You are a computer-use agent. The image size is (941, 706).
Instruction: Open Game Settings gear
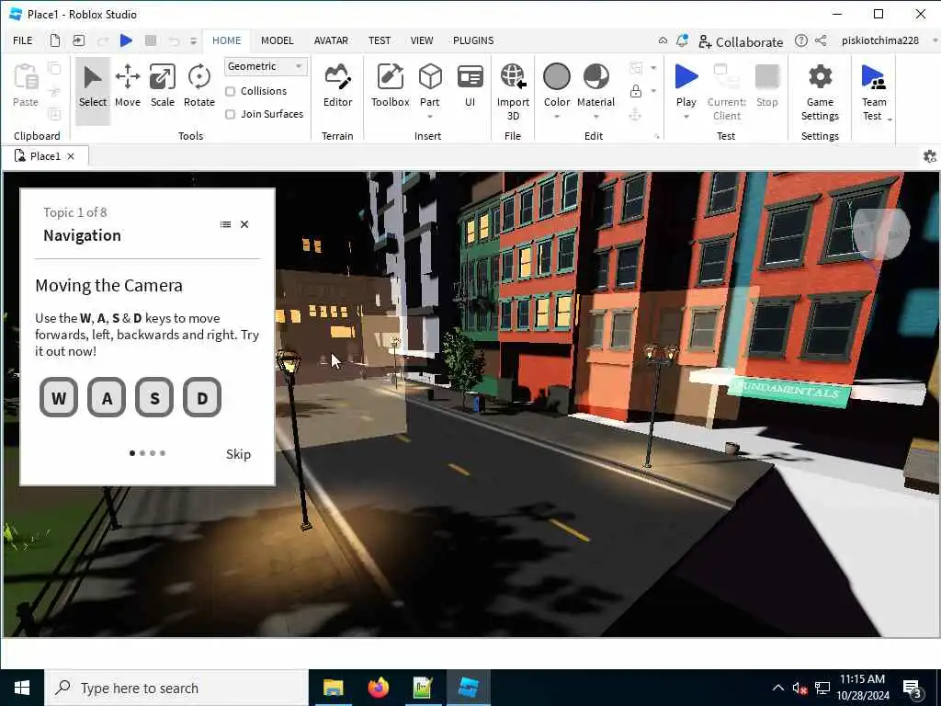click(820, 92)
